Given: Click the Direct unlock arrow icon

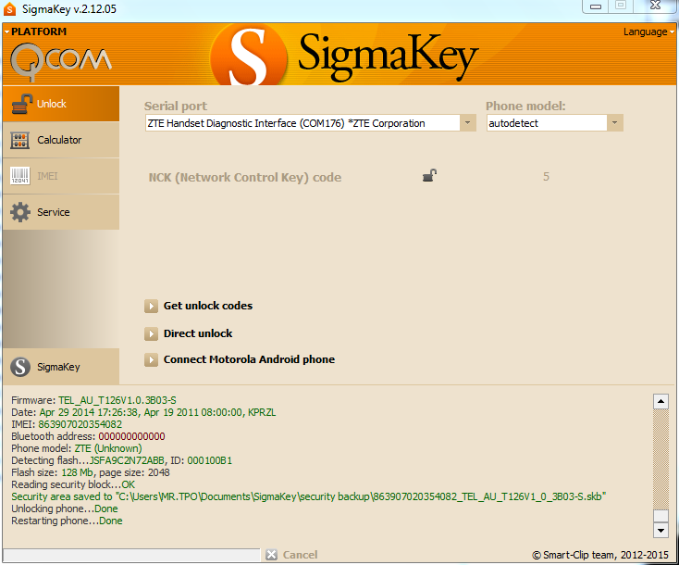Looking at the screenshot, I should [151, 333].
